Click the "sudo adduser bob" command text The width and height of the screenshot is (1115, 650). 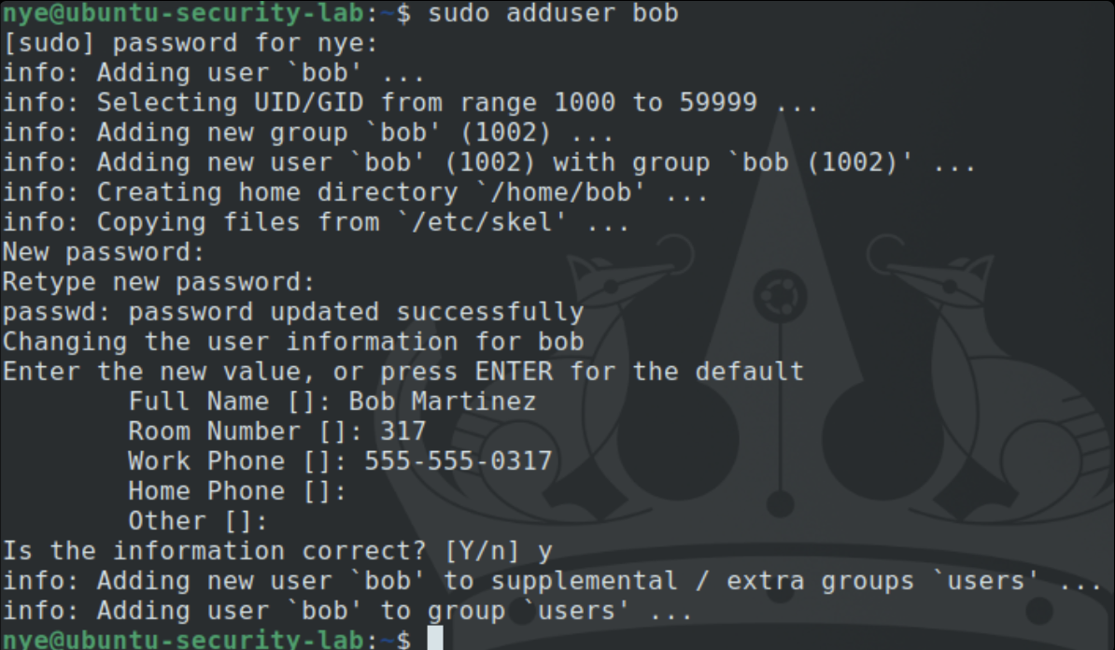click(553, 13)
